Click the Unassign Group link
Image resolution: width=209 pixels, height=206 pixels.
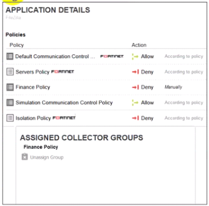tap(47, 157)
